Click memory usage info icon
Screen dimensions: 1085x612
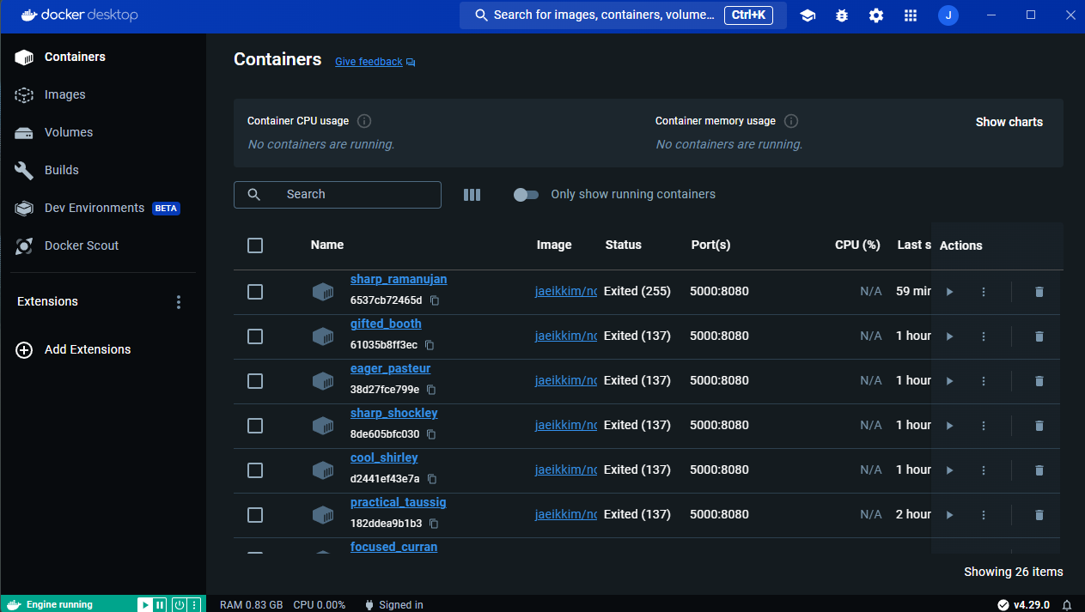[791, 121]
